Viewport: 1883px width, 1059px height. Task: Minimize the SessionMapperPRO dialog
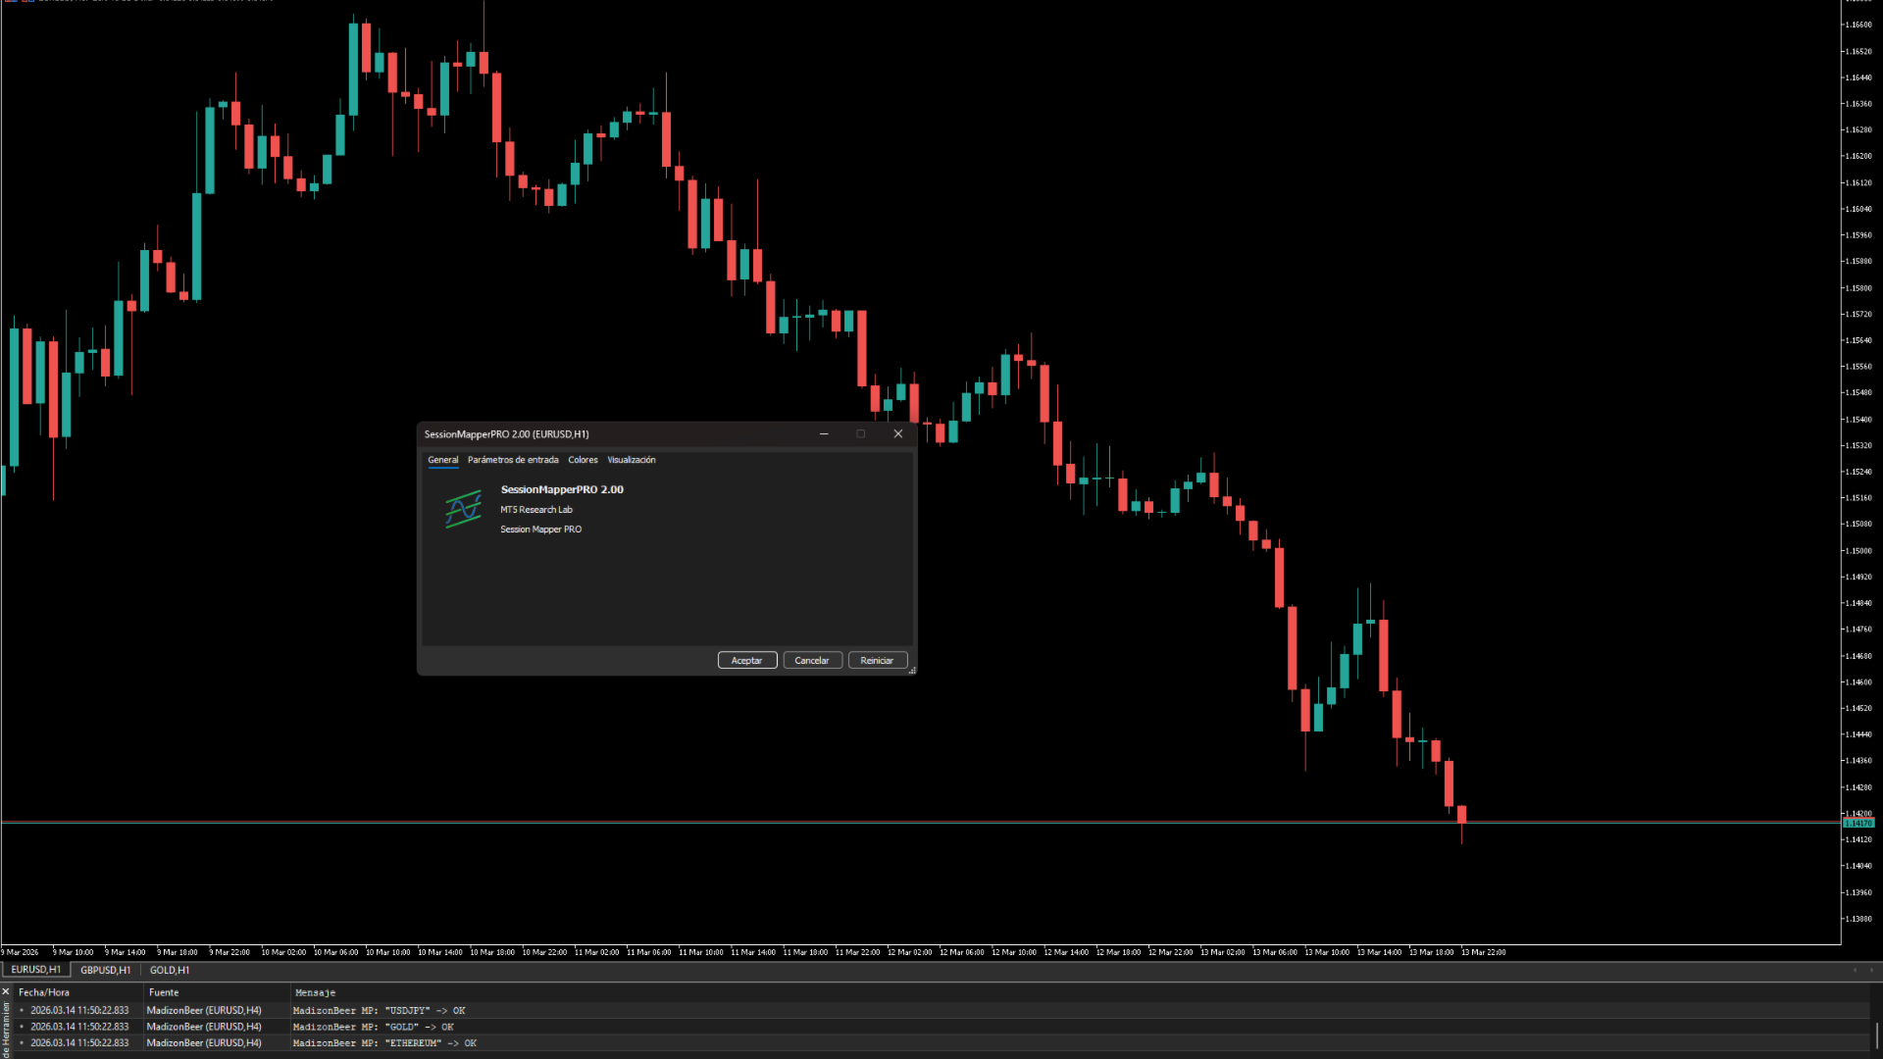(x=824, y=433)
